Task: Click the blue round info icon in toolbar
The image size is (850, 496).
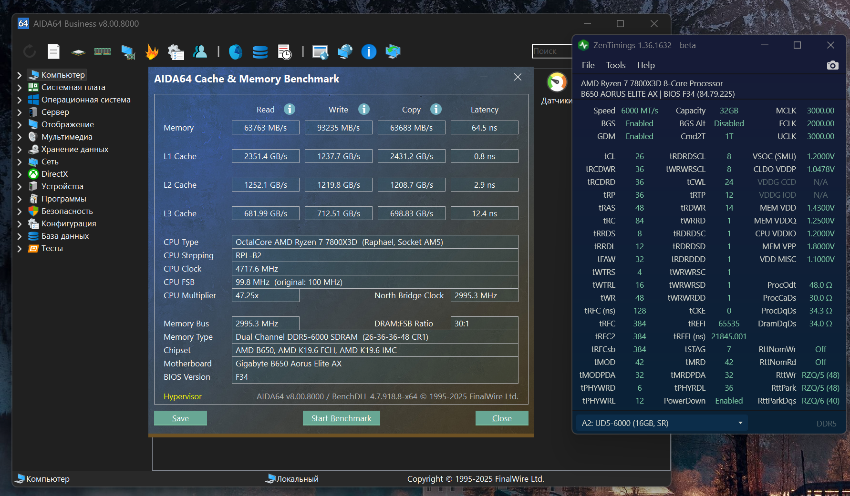Action: pos(369,51)
